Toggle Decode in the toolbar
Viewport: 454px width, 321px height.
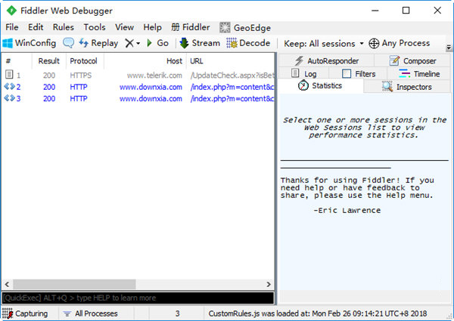tap(248, 43)
